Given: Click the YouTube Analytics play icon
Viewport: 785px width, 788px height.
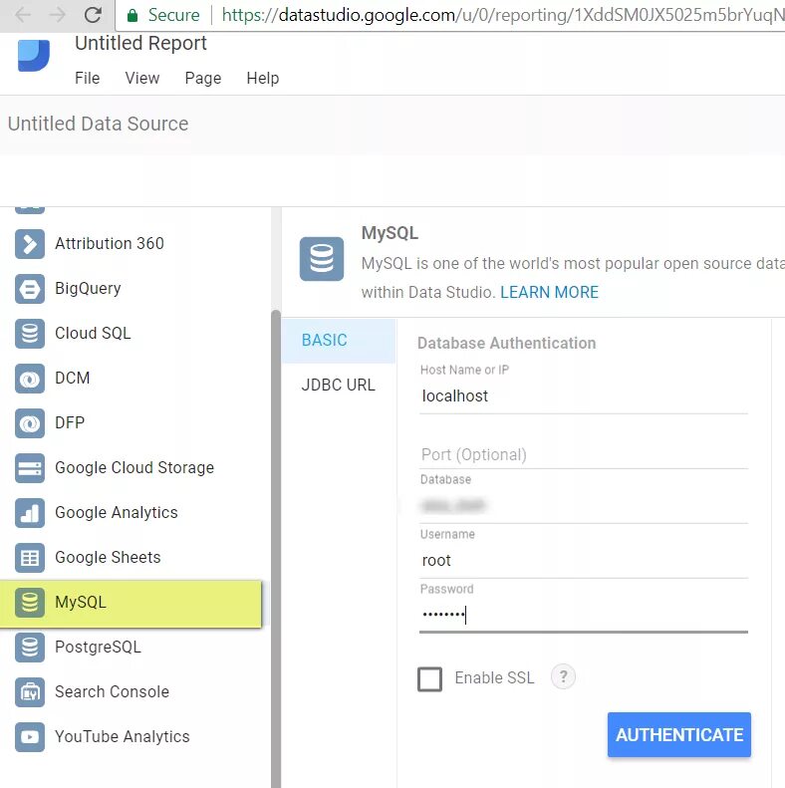Looking at the screenshot, I should click(x=30, y=737).
